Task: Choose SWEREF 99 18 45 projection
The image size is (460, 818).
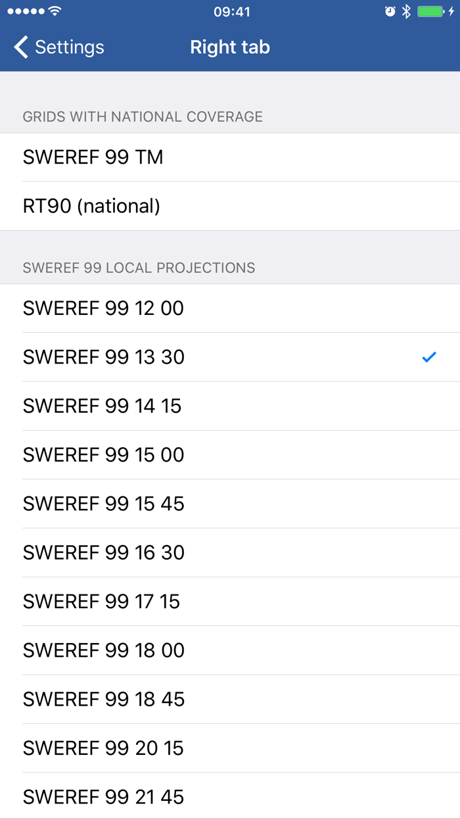Action: pyautogui.click(x=103, y=699)
